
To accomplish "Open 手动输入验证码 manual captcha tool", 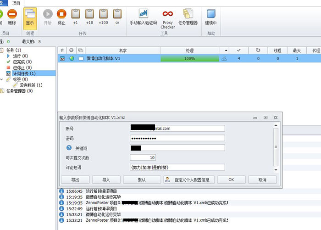I will (x=143, y=17).
